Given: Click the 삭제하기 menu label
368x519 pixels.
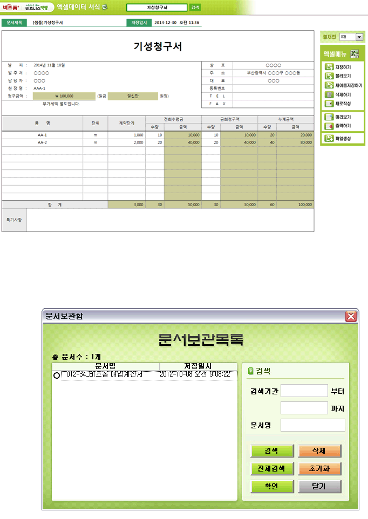Looking at the screenshot, I should pos(343,94).
